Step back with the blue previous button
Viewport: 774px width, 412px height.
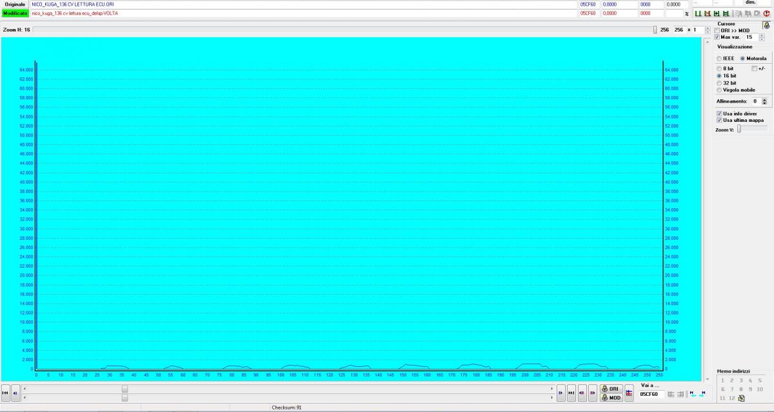pyautogui.click(x=15, y=393)
